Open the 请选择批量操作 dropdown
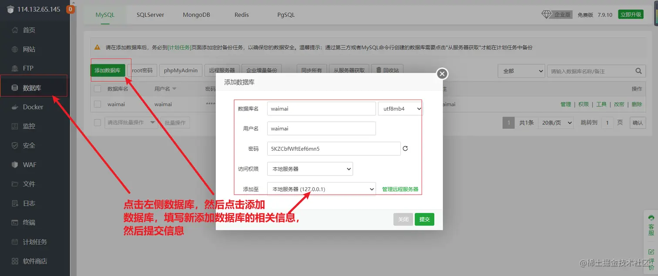This screenshot has width=658, height=276. tap(132, 123)
